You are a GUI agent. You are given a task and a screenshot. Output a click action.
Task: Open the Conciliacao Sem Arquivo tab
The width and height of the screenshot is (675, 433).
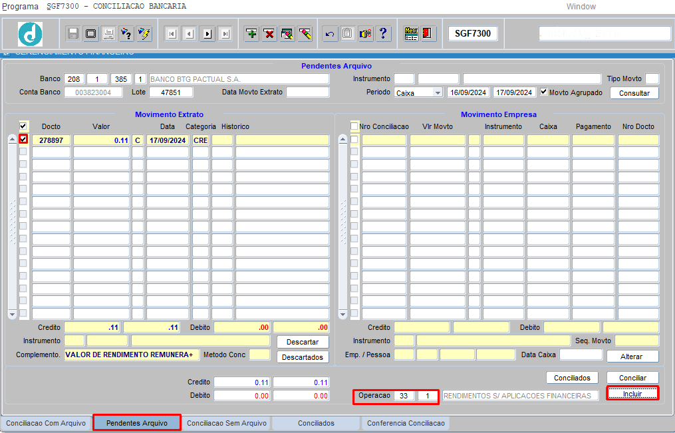227,423
